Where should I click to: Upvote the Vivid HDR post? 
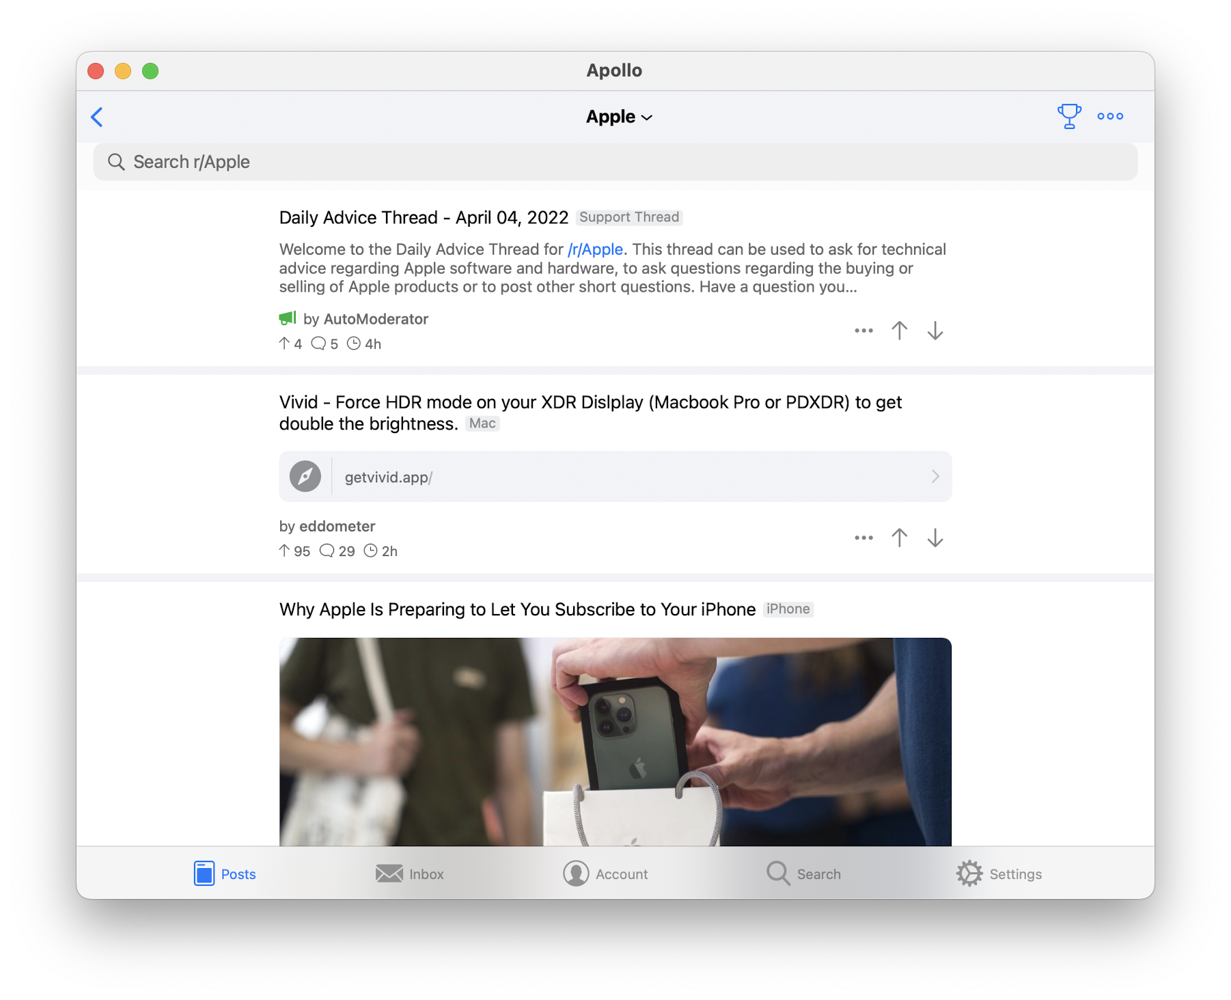(899, 538)
